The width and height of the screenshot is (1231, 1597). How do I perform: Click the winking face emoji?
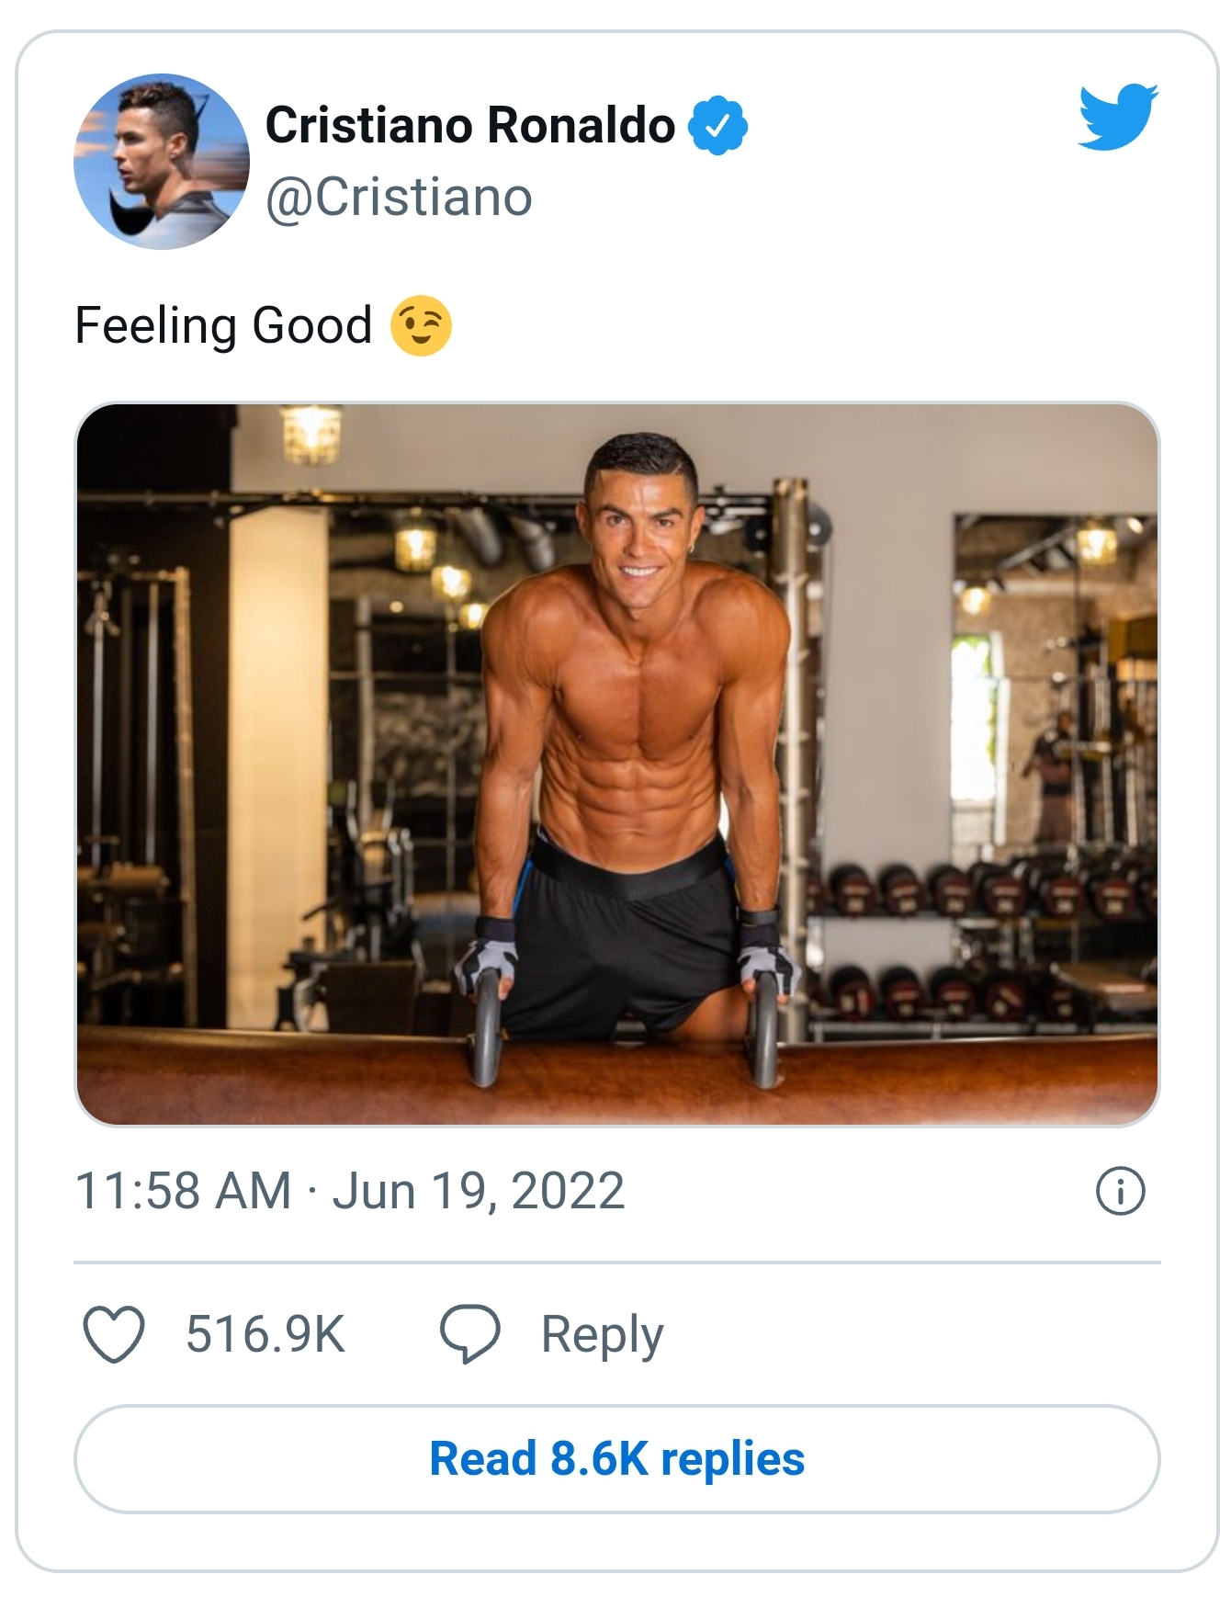(x=421, y=326)
